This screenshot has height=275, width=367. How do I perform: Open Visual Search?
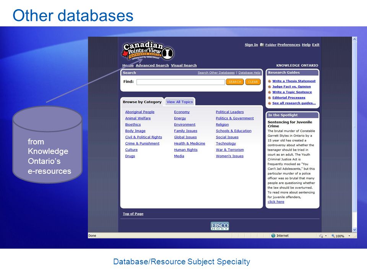[x=184, y=65]
